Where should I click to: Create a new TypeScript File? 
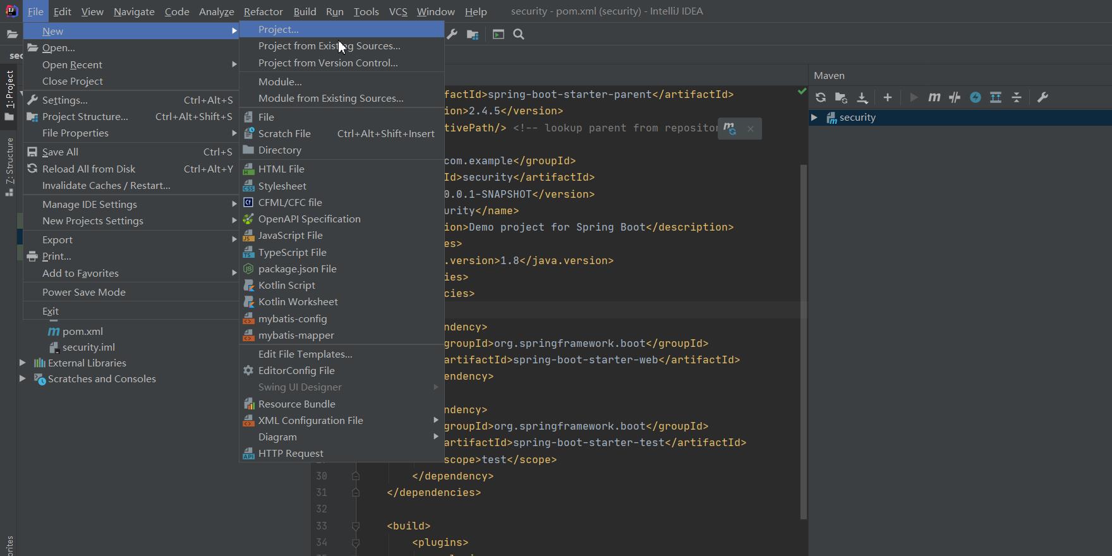[342, 252]
